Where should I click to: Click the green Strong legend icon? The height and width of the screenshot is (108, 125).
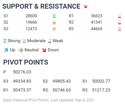coord(5,41)
